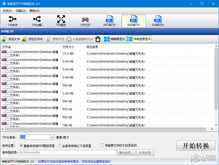Click the vertical scrollbar down arrow
Image resolution: width=219 pixels, height=165 pixels.
[x=216, y=125]
